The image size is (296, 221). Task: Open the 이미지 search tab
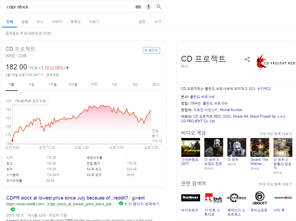click(57, 22)
